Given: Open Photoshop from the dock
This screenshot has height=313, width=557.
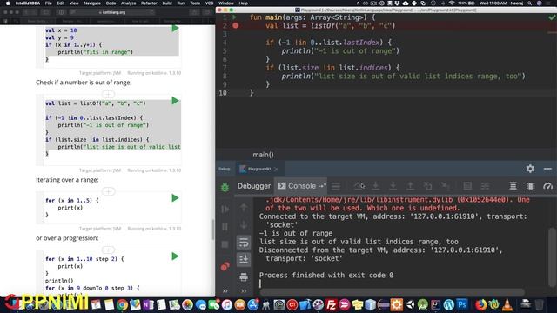Looking at the screenshot, I should click(462, 305).
